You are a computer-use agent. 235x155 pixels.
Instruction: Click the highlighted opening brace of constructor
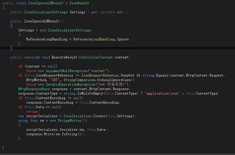11,25
